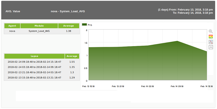Click the agent name nova cell
This screenshot has width=217, height=109.
click(x=12, y=31)
